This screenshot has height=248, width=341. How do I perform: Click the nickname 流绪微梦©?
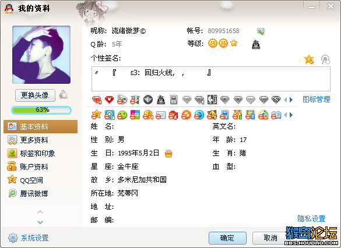[x=129, y=31]
